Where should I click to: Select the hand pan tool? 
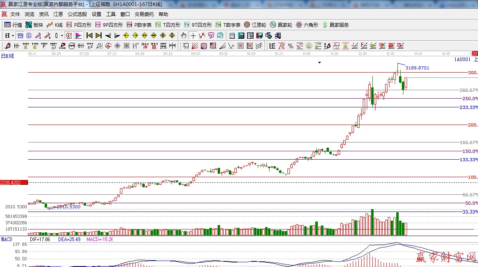[183, 36]
